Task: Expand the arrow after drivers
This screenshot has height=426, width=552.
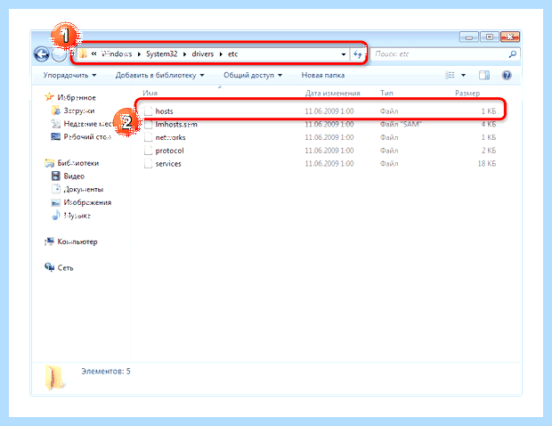Action: tap(221, 54)
